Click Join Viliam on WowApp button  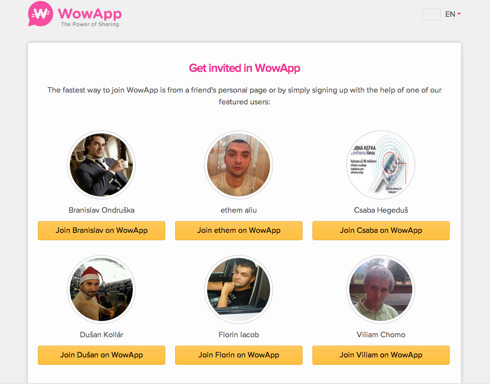pyautogui.click(x=381, y=355)
